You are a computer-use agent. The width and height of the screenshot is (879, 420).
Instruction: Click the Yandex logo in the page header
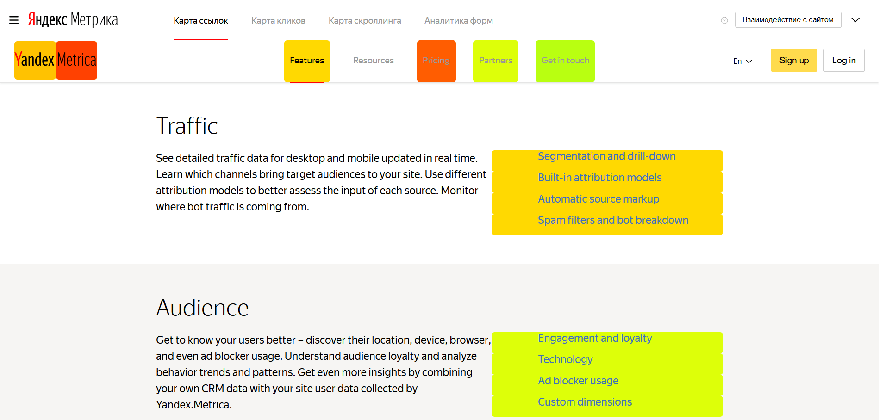tap(35, 60)
